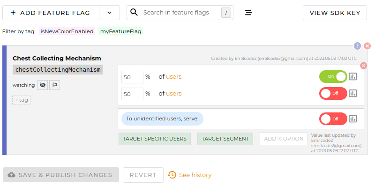Click the flag icon beside watching

coord(54,85)
